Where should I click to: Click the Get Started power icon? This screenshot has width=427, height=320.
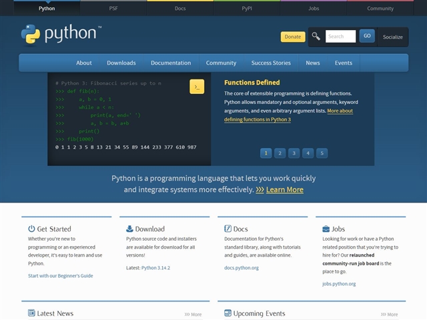pyautogui.click(x=31, y=229)
